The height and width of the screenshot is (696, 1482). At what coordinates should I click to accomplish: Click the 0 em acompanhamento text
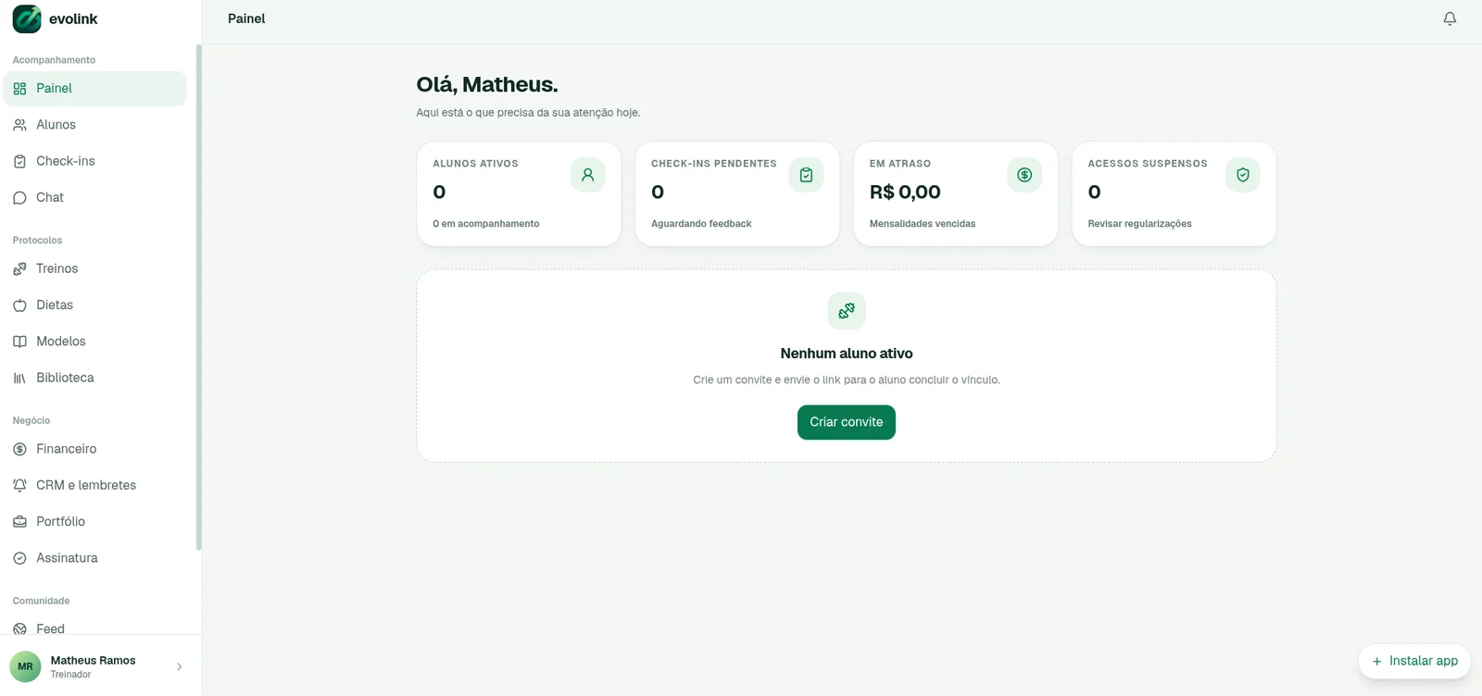[486, 224]
